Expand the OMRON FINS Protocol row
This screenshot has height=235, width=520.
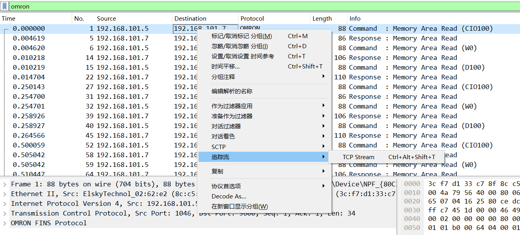point(4,223)
